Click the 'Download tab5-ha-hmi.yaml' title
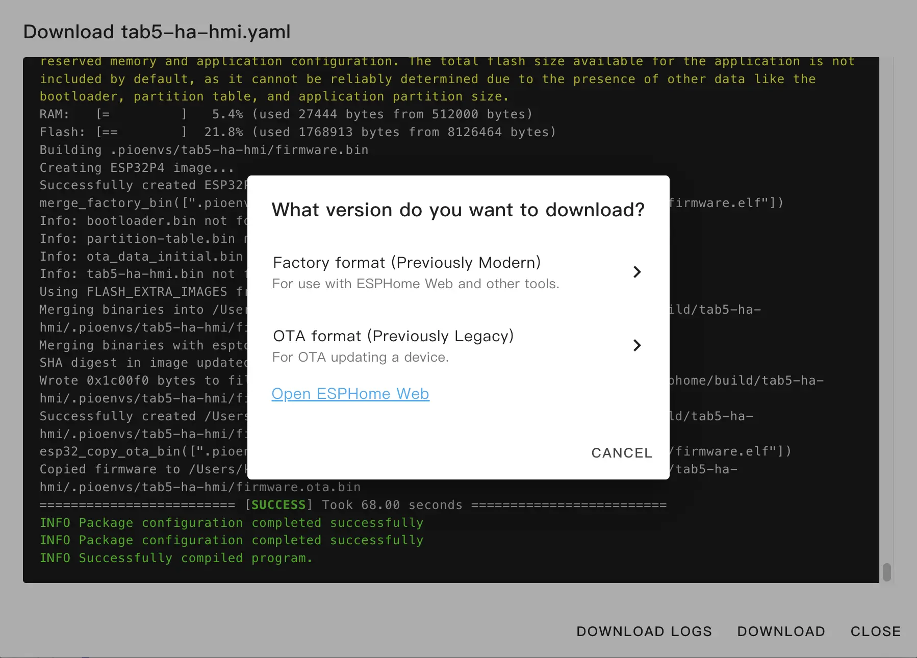917x658 pixels. (x=157, y=32)
